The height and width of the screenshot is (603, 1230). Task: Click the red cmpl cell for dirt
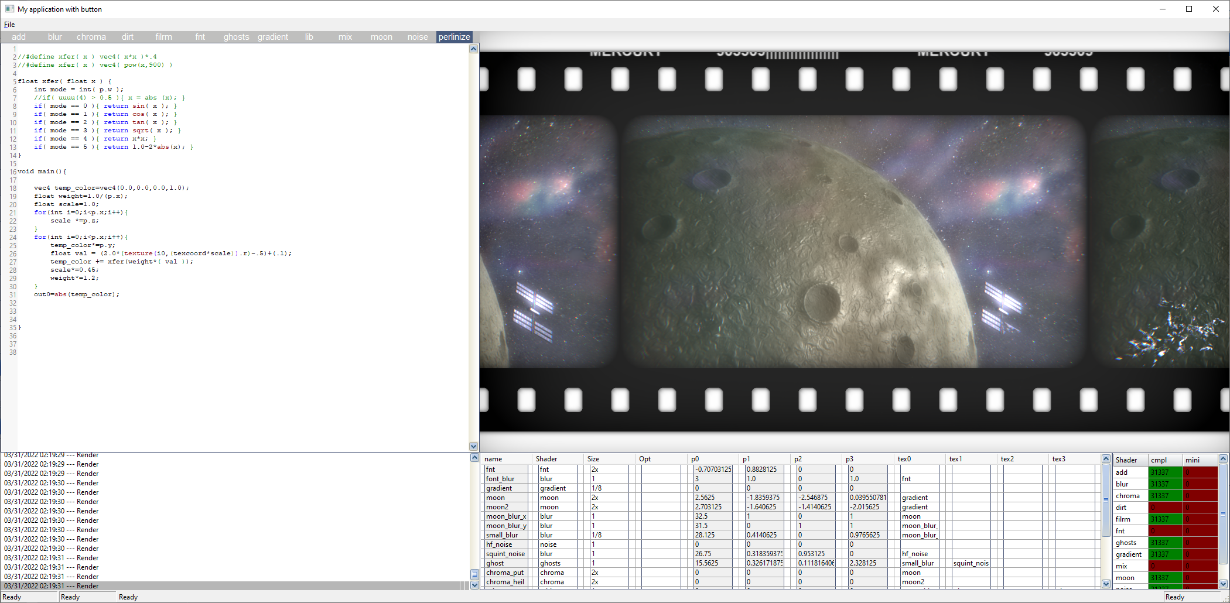(x=1165, y=508)
